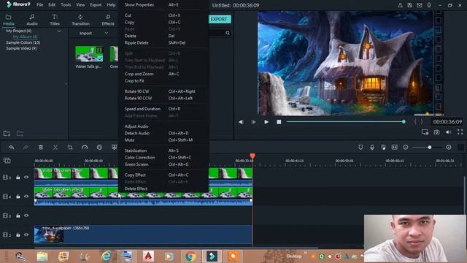This screenshot has height=263, width=467.
Task: Switch to the Audio tab
Action: click(x=32, y=20)
